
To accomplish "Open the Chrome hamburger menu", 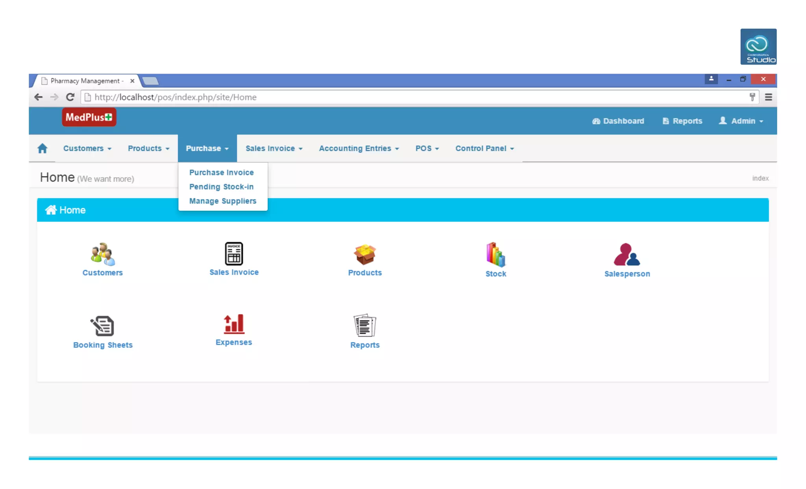I will tap(768, 97).
